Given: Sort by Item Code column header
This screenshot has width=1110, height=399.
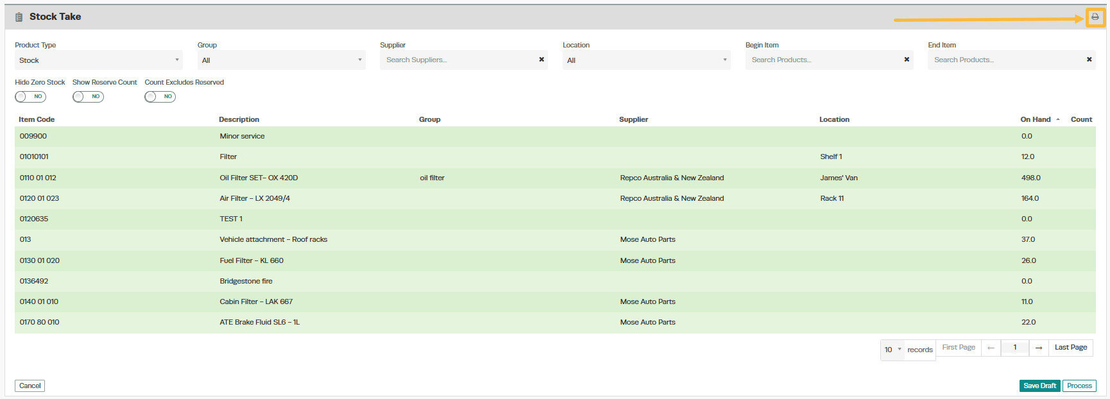Looking at the screenshot, I should point(37,119).
